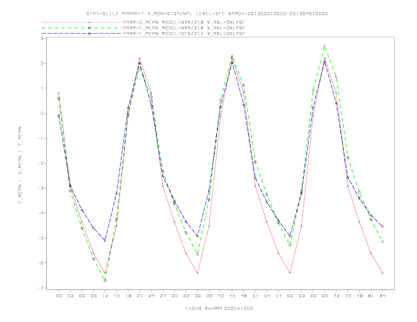Click the vertical y-axis title F_MEAN | O_MEAN | F_MEAN
The image size is (417, 322).
(x=20, y=165)
